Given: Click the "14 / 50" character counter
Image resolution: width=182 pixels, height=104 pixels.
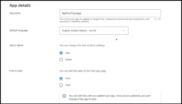Looking at the screenshot, I should click(x=157, y=19).
